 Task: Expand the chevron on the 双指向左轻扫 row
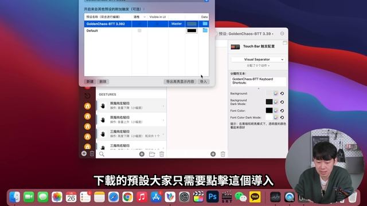point(163,106)
